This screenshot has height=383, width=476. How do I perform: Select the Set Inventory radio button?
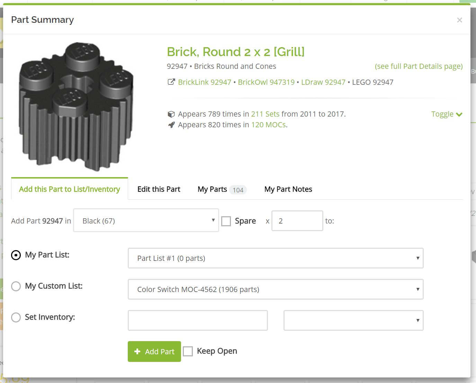(16, 317)
